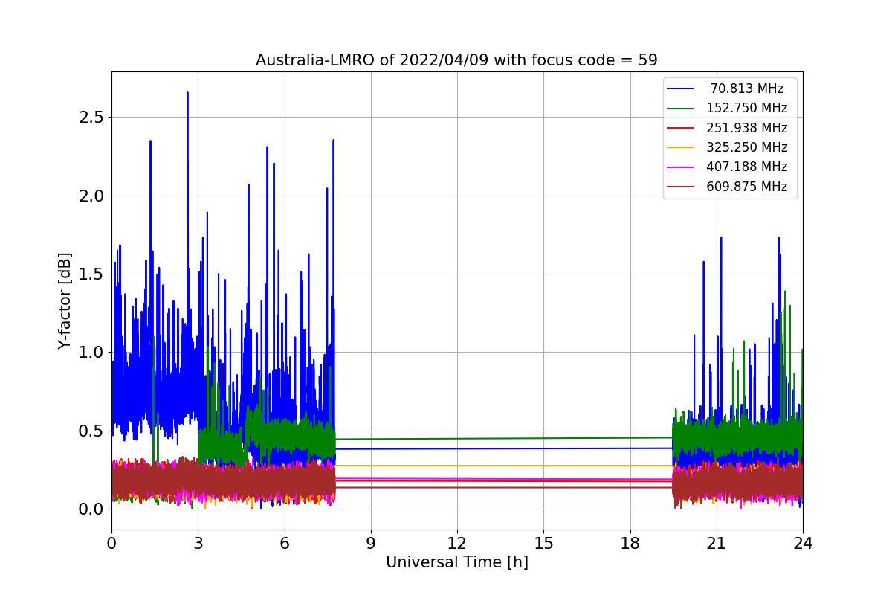Click the 0.5 tick on the y-axis
The width and height of the screenshot is (892, 595).
[92, 431]
